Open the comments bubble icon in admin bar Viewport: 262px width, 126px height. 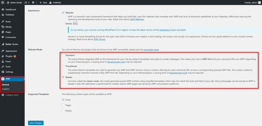[x=33, y=2]
